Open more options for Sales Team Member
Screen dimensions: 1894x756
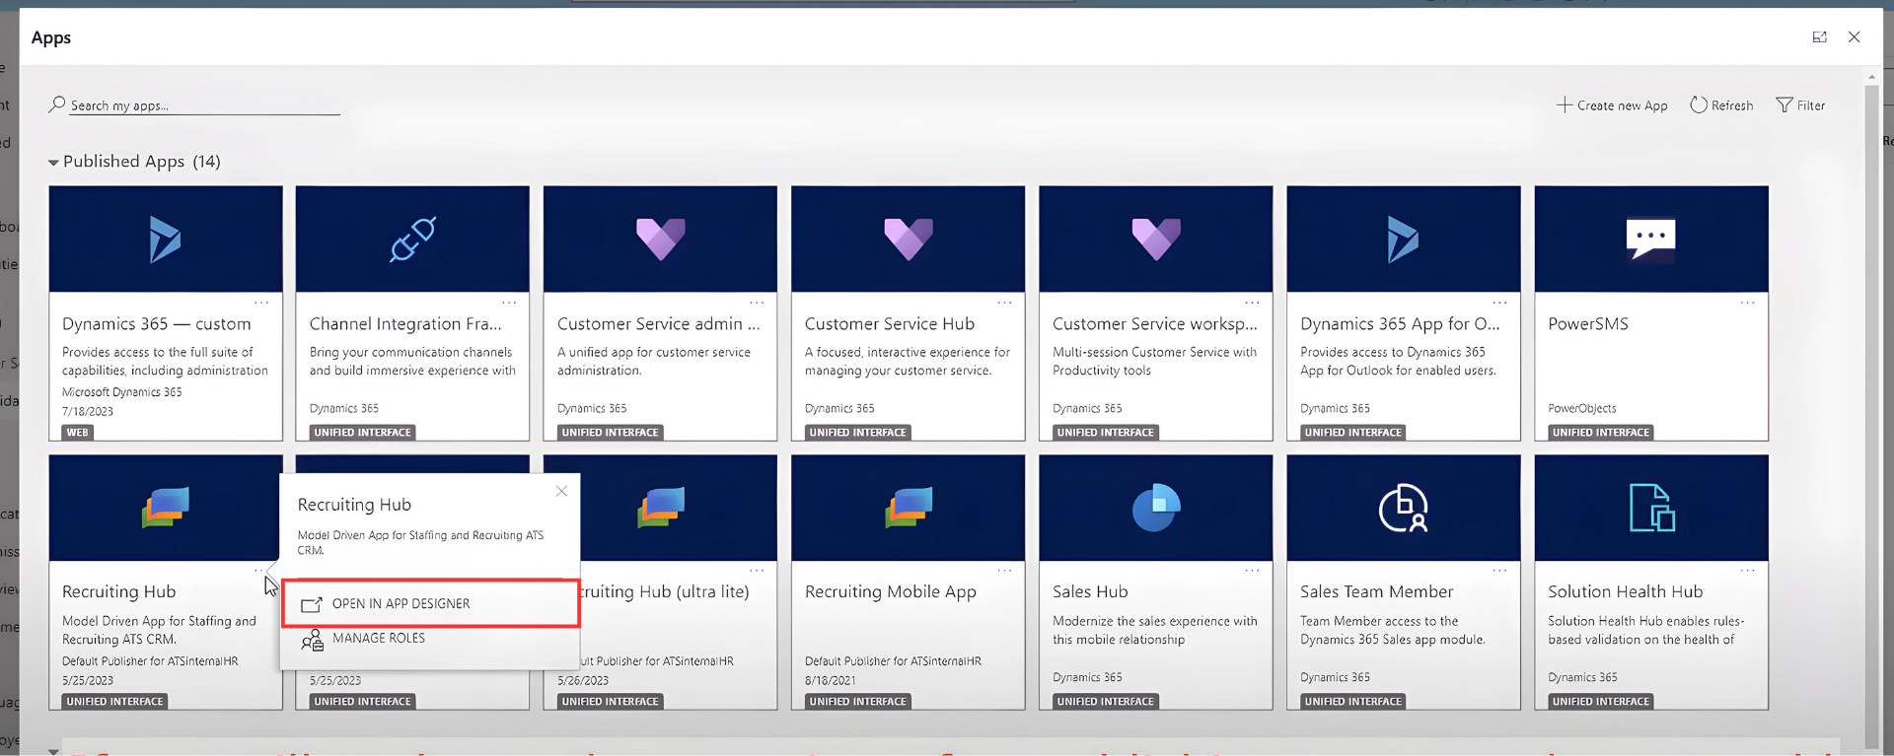click(x=1499, y=571)
